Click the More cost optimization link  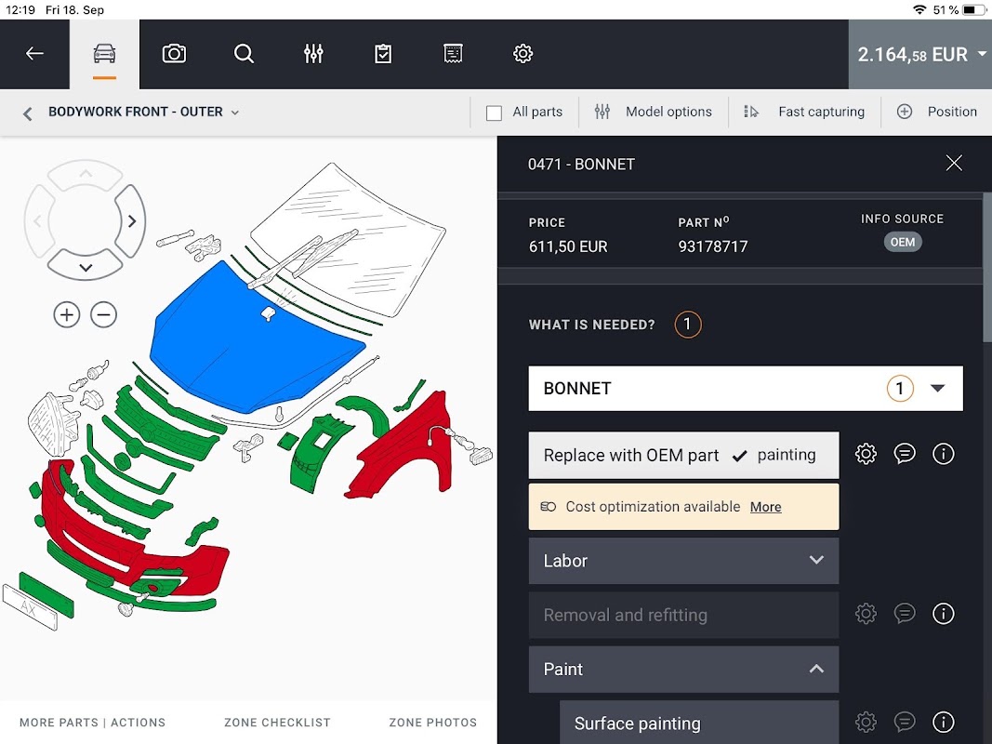pyautogui.click(x=765, y=507)
